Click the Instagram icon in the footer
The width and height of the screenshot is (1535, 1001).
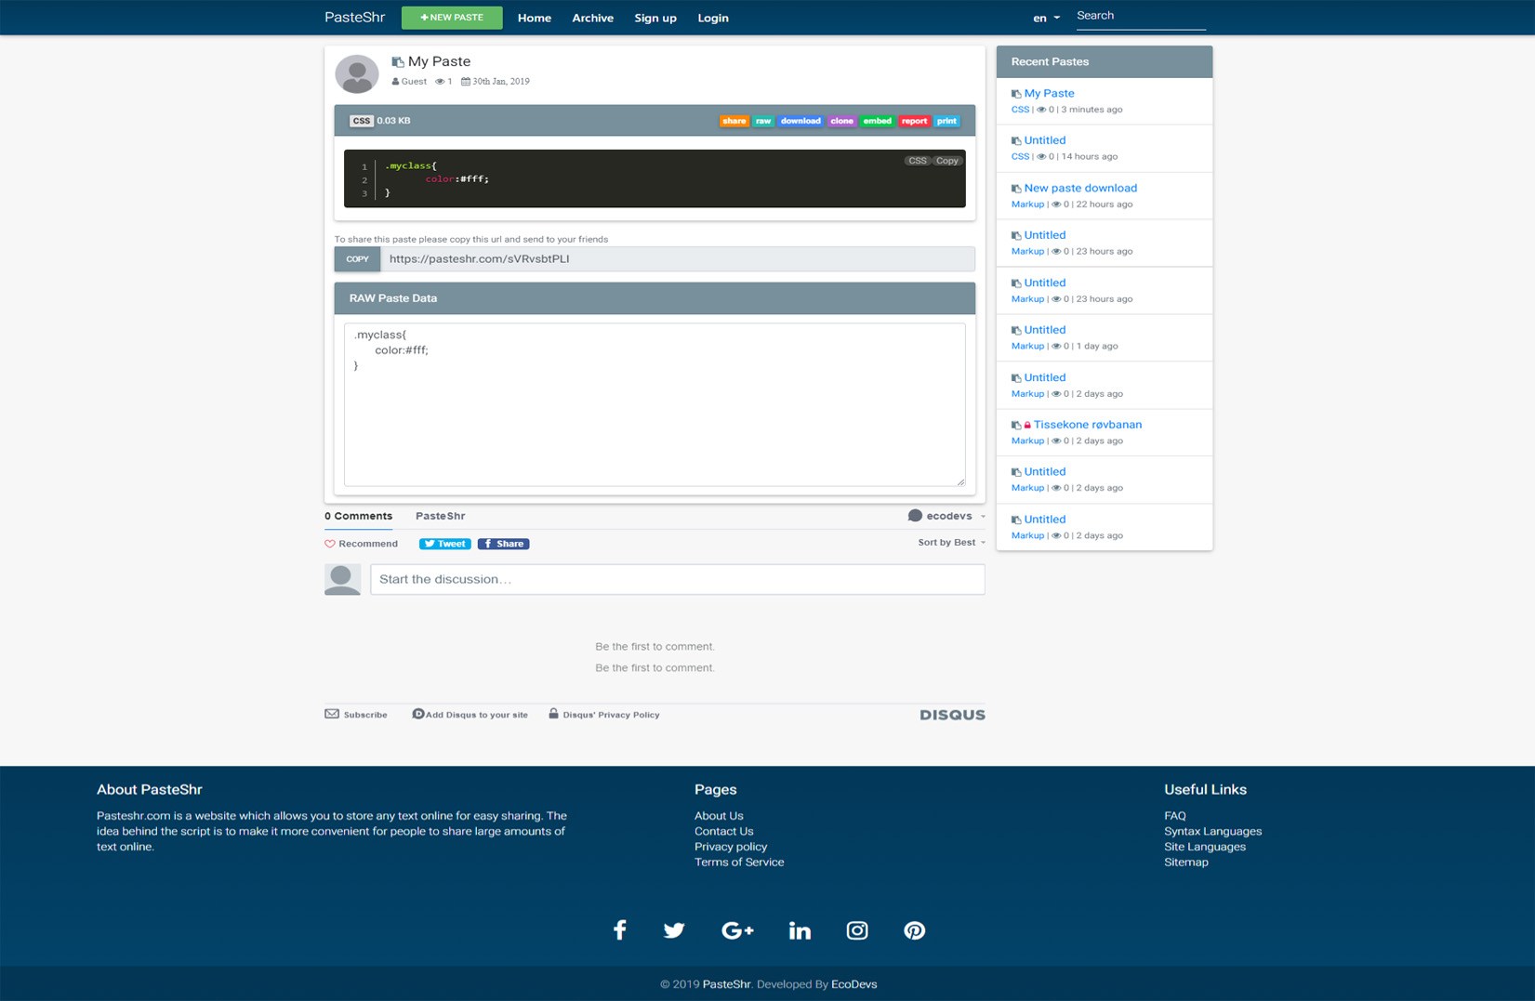pos(857,930)
